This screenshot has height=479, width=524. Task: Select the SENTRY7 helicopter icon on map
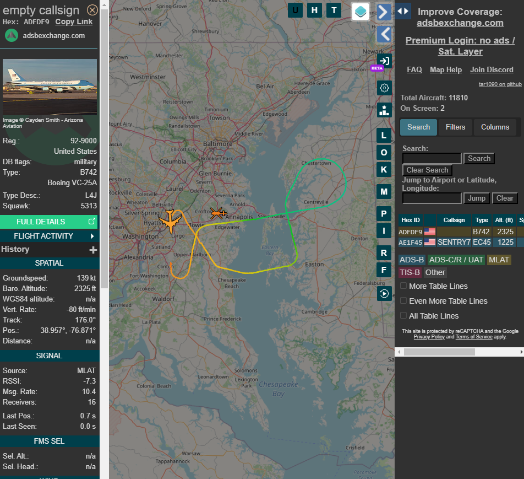pos(218,213)
